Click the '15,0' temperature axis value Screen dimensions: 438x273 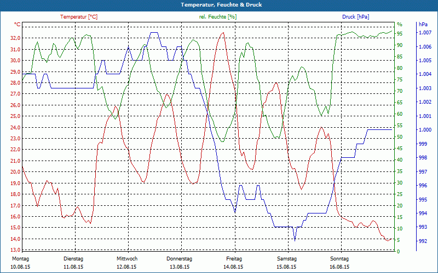(x=16, y=228)
